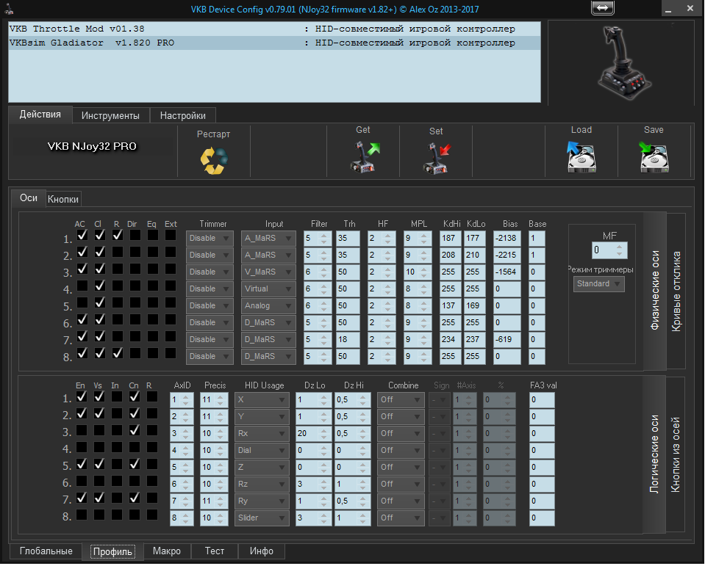Toggle En checkbox for logical axis 8
This screenshot has height=566, width=705.
coord(82,515)
